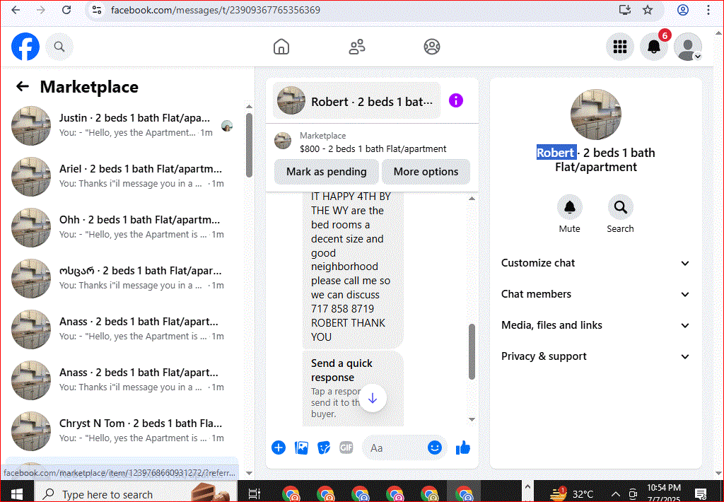
Task: Open the account profile avatar menu
Action: (x=688, y=47)
